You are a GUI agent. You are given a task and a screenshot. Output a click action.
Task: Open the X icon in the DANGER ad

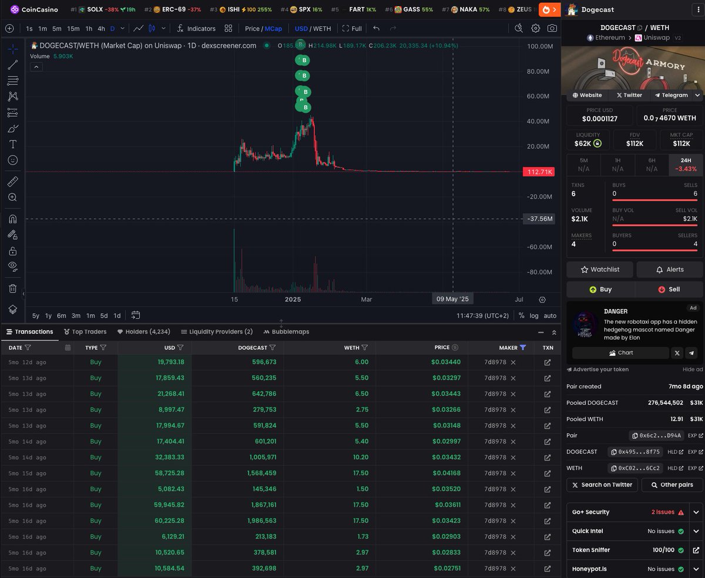[x=677, y=352]
